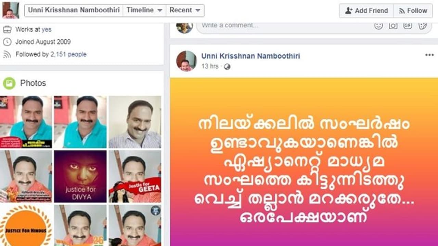This screenshot has height=246, width=438.
Task: Open the orange Justice For Hindus photo
Action: (x=26, y=225)
